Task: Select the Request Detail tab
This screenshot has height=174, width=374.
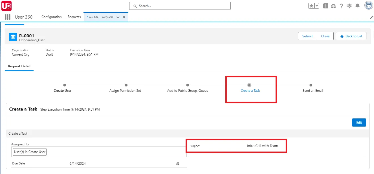Action: point(19,66)
